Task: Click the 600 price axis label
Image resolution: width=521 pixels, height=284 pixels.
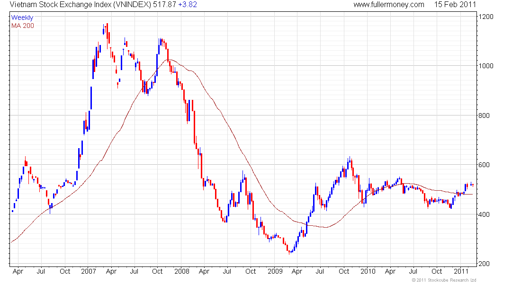Action: click(484, 165)
